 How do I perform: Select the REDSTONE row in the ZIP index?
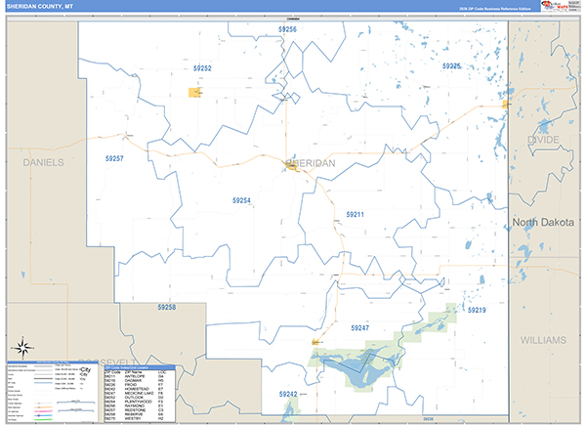(140, 410)
